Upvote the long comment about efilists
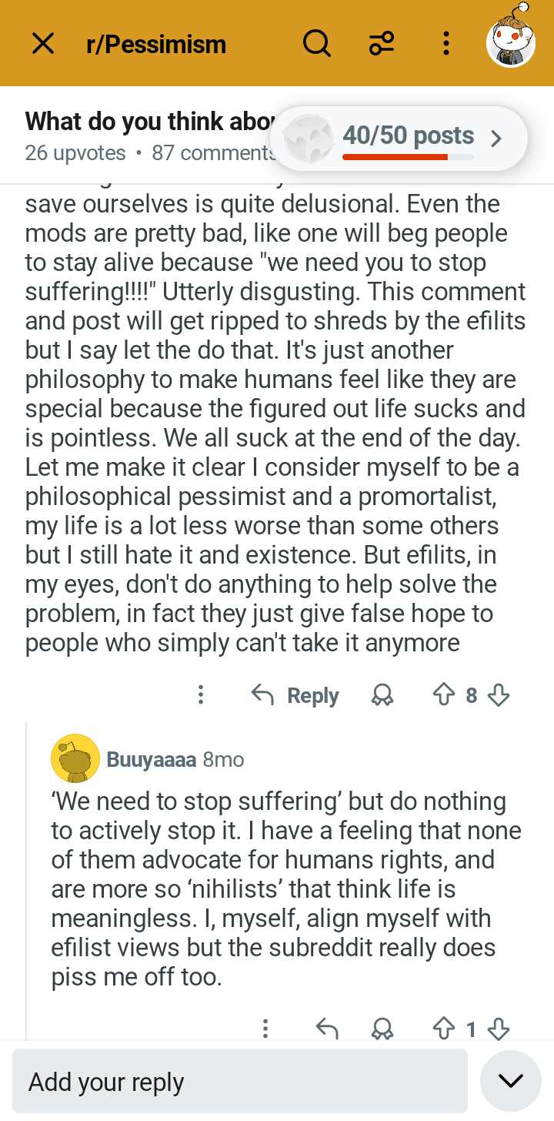The height and width of the screenshot is (1121, 554). coord(443,694)
